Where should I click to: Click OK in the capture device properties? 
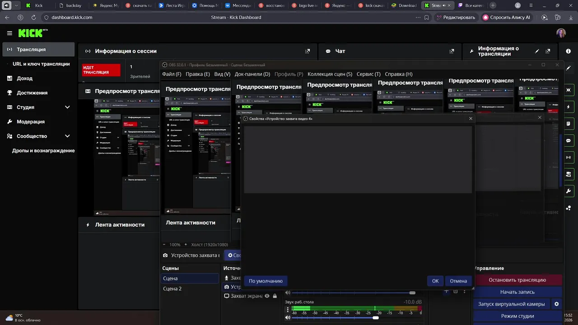[435, 281]
